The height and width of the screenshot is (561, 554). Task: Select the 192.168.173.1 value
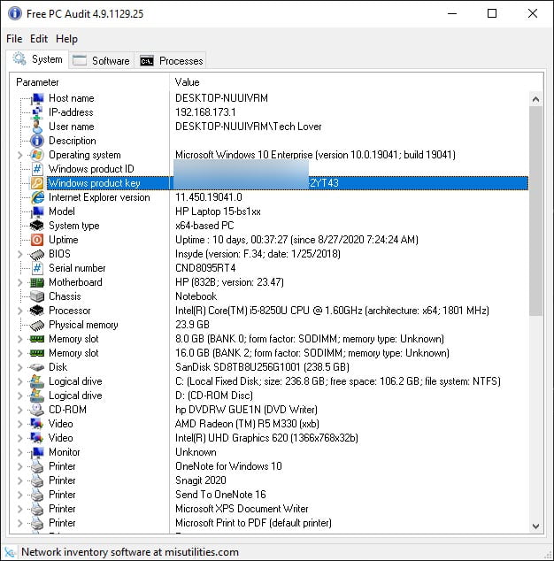(x=205, y=112)
